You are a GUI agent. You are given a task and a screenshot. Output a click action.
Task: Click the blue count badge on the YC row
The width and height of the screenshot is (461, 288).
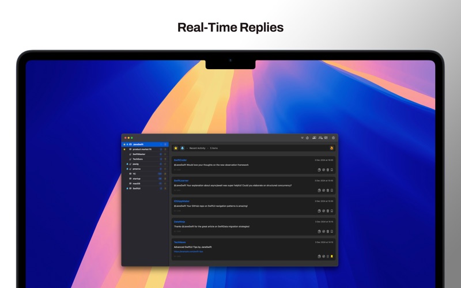tap(160, 174)
